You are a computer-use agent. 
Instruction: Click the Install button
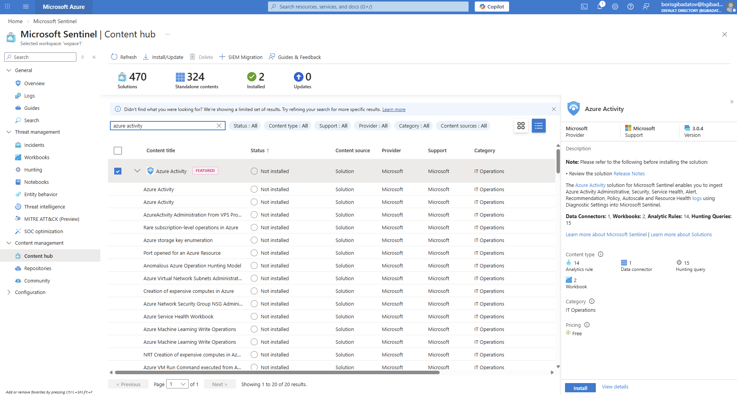point(580,388)
